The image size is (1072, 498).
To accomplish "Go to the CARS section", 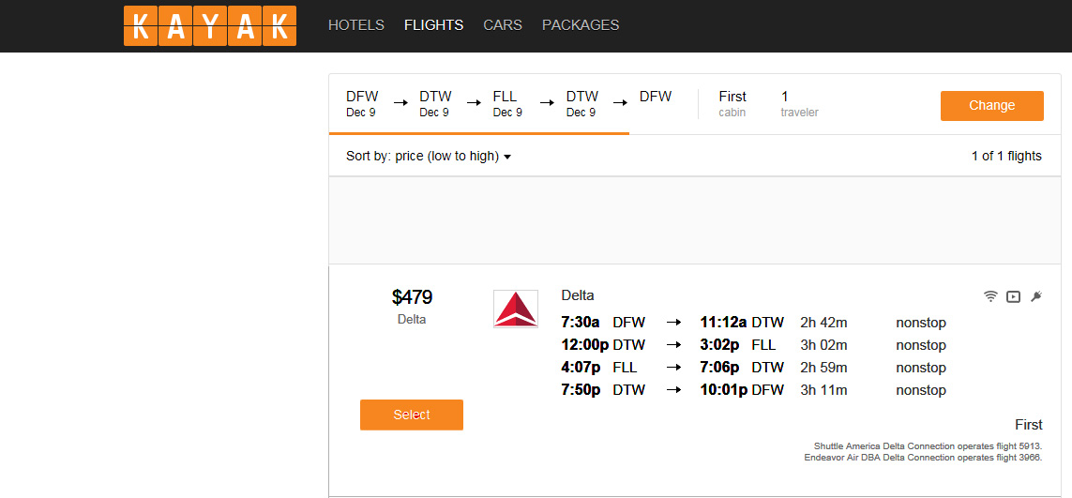I will pyautogui.click(x=503, y=25).
